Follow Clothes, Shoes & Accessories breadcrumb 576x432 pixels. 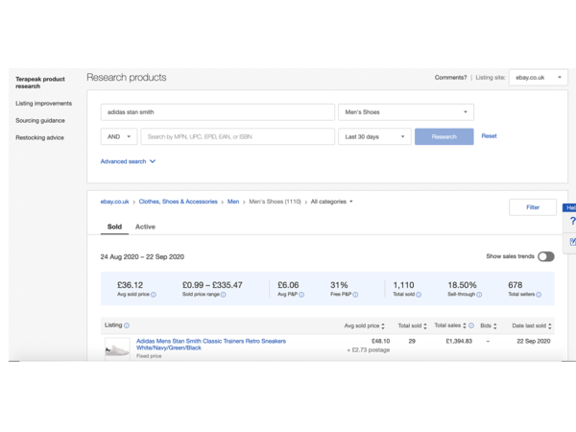(x=179, y=202)
